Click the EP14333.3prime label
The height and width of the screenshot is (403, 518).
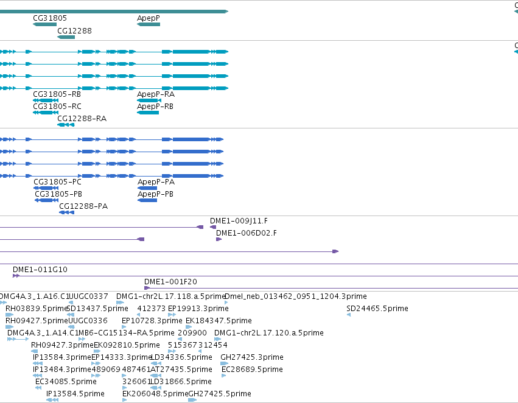pos(121,357)
